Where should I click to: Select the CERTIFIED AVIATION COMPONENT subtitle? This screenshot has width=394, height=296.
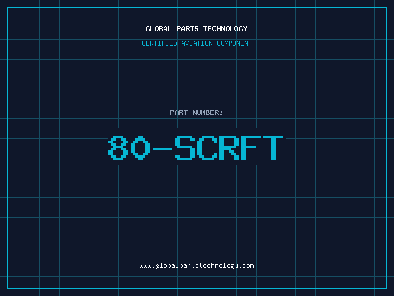point(197,43)
